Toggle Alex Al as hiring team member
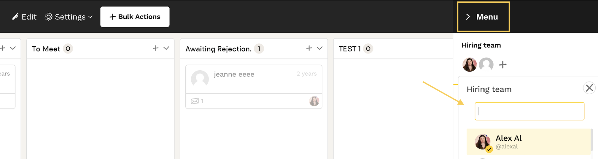Screen dimensions: 598x159 [x=529, y=142]
